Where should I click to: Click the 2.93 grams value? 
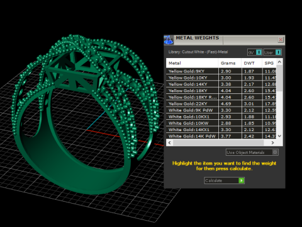click(x=226, y=117)
